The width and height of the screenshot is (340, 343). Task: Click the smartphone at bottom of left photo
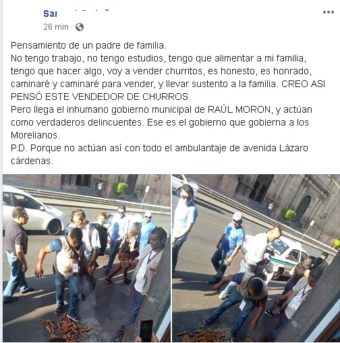coord(146,331)
